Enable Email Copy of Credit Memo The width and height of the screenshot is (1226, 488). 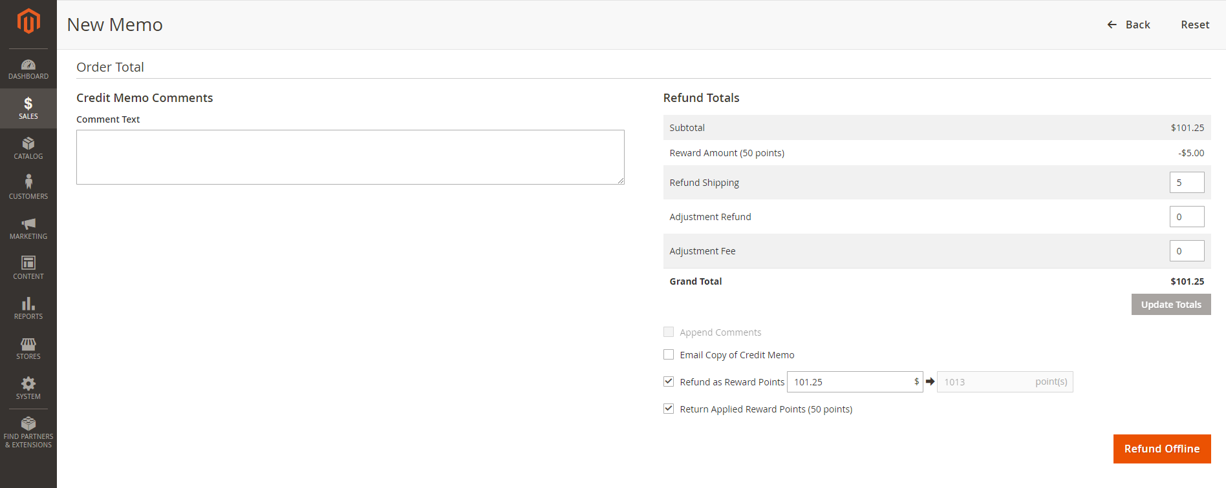[x=669, y=354]
